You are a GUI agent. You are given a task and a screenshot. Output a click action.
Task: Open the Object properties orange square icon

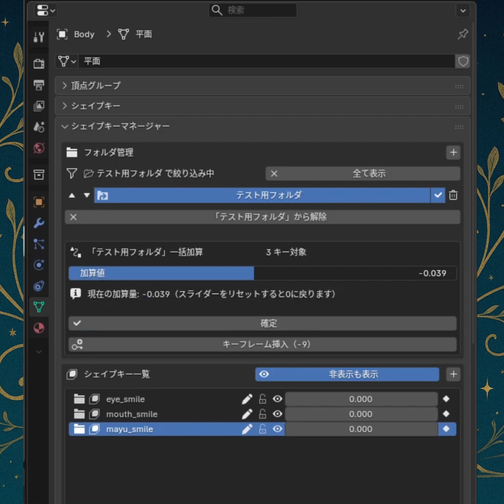(x=39, y=201)
